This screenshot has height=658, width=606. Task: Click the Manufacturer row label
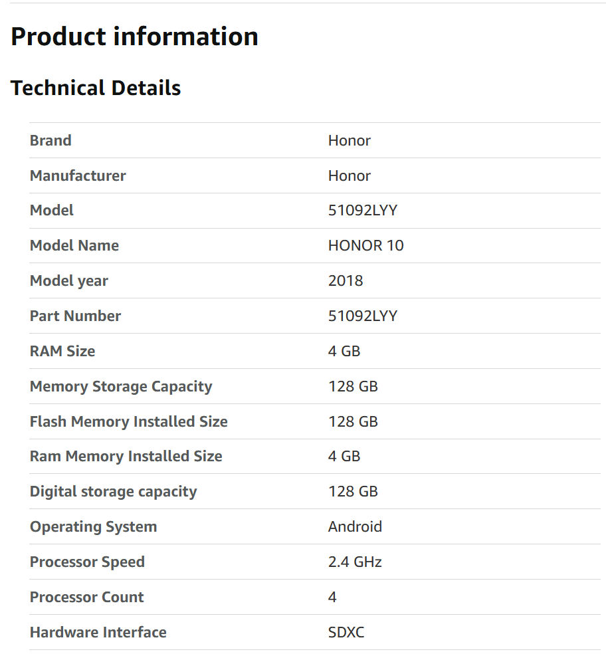(x=78, y=175)
